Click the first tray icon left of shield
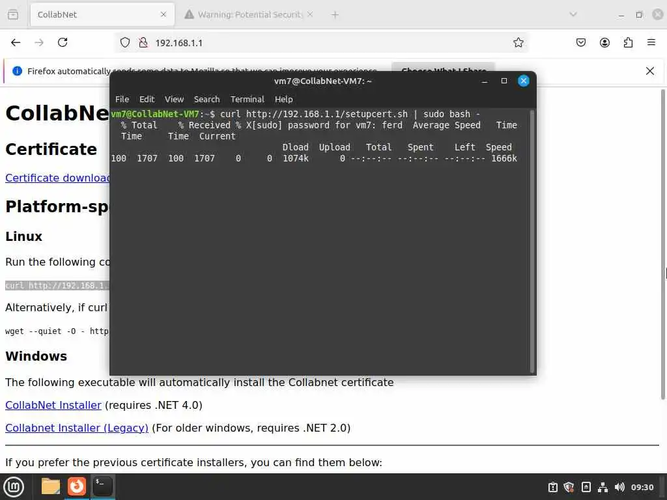Screen dimensions: 667x500 tap(552, 487)
